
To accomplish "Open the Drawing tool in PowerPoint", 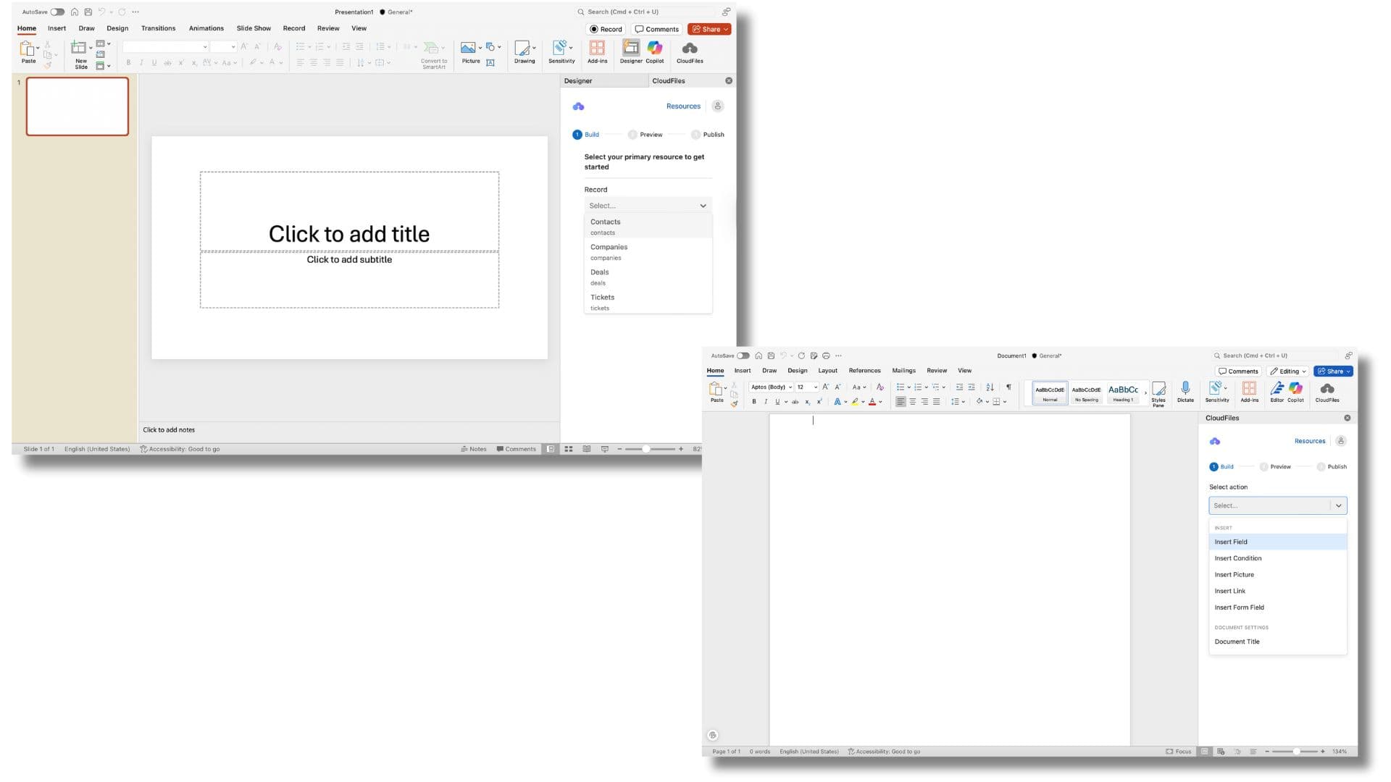I will click(524, 51).
